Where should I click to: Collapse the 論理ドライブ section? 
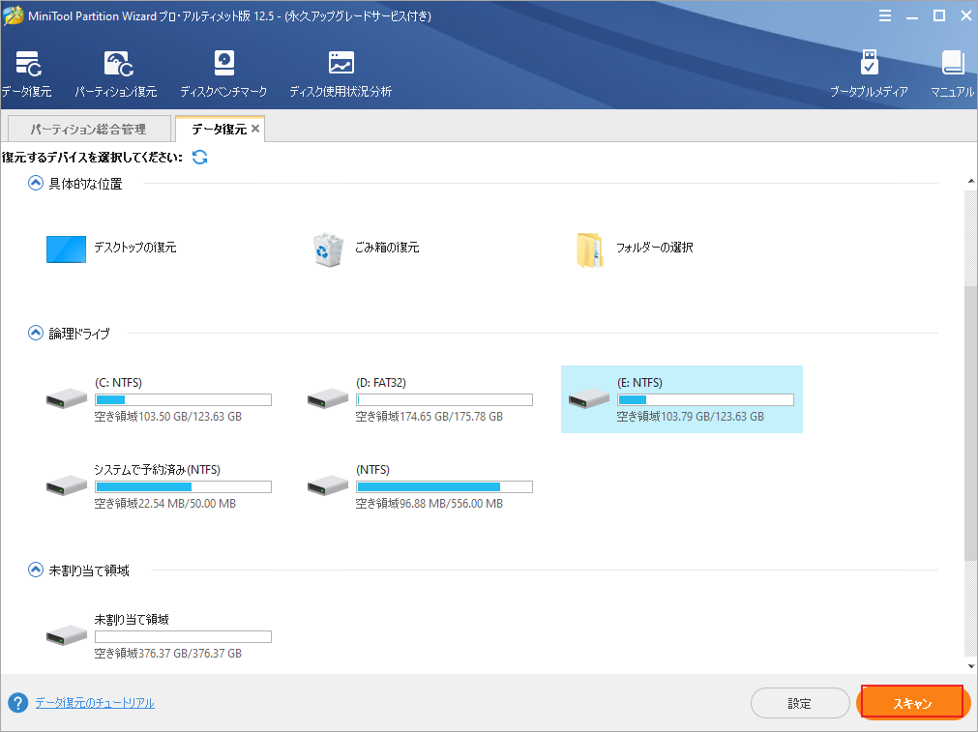36,334
